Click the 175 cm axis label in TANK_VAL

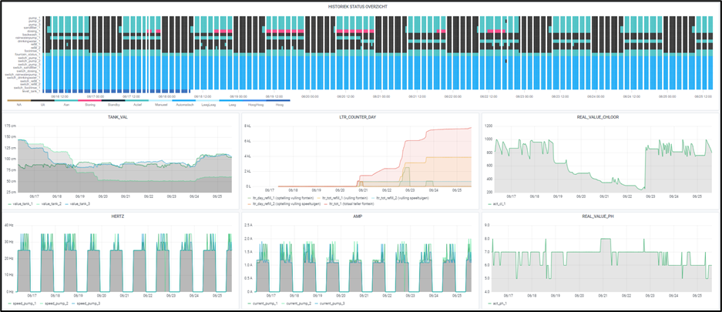coord(10,126)
